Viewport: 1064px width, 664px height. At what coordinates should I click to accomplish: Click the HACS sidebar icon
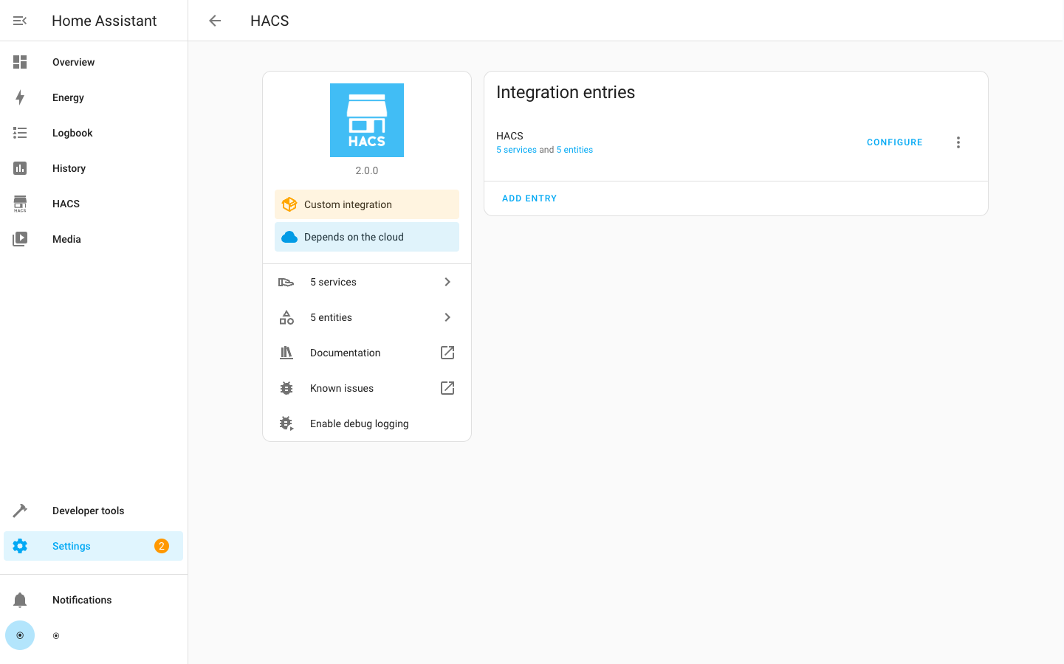20,204
